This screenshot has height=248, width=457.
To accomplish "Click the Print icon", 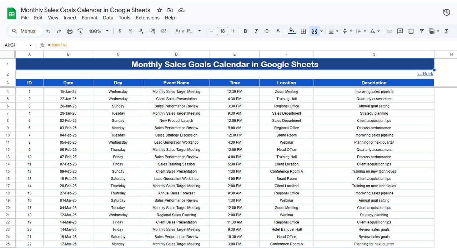I will tap(70, 31).
